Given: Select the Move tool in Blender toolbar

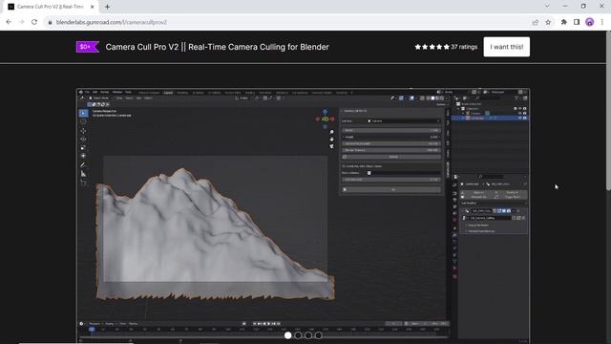Looking at the screenshot, I should [x=83, y=131].
